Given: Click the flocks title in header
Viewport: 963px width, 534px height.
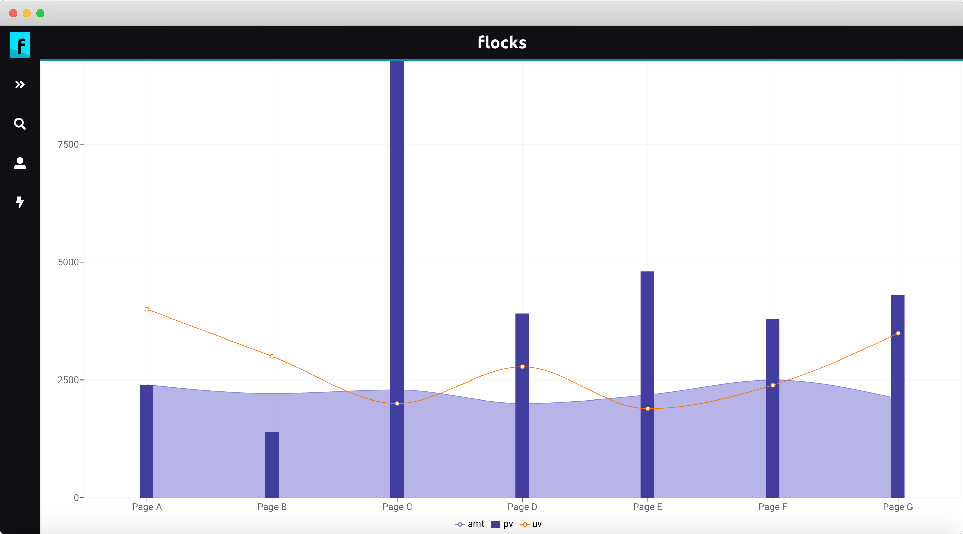Looking at the screenshot, I should [502, 43].
